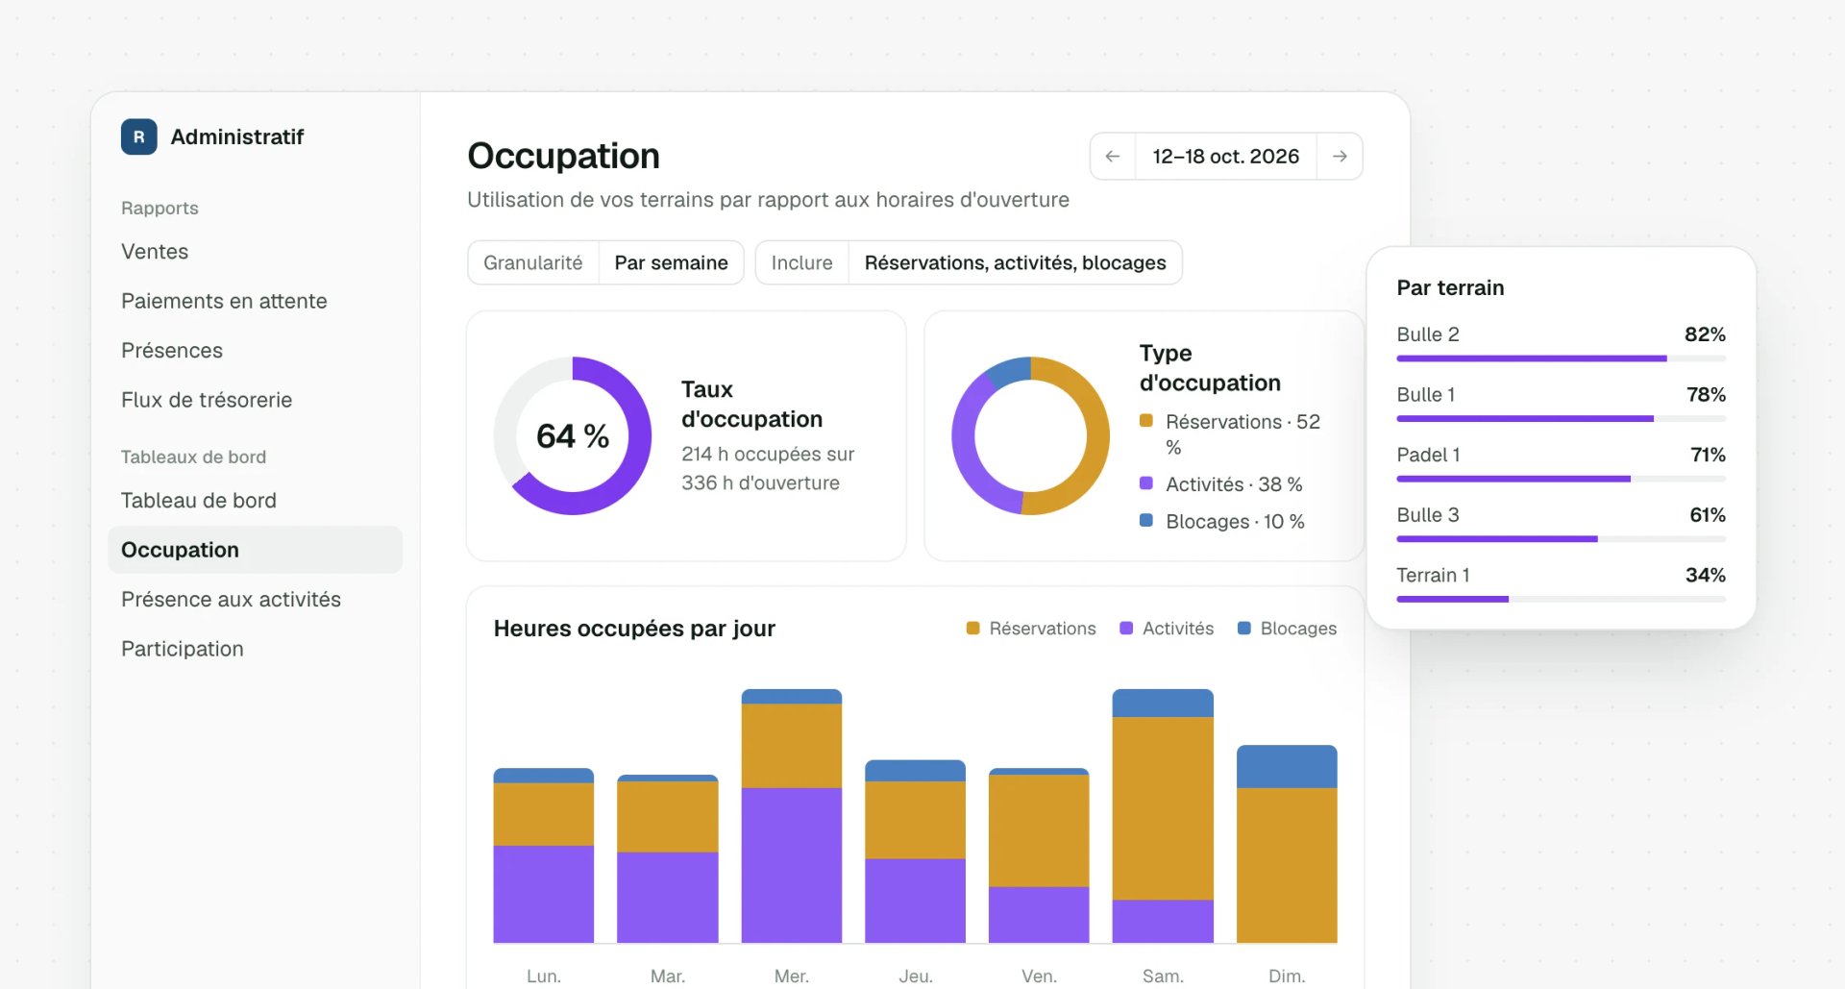Click the Terrain 1 progress bar

[1562, 599]
